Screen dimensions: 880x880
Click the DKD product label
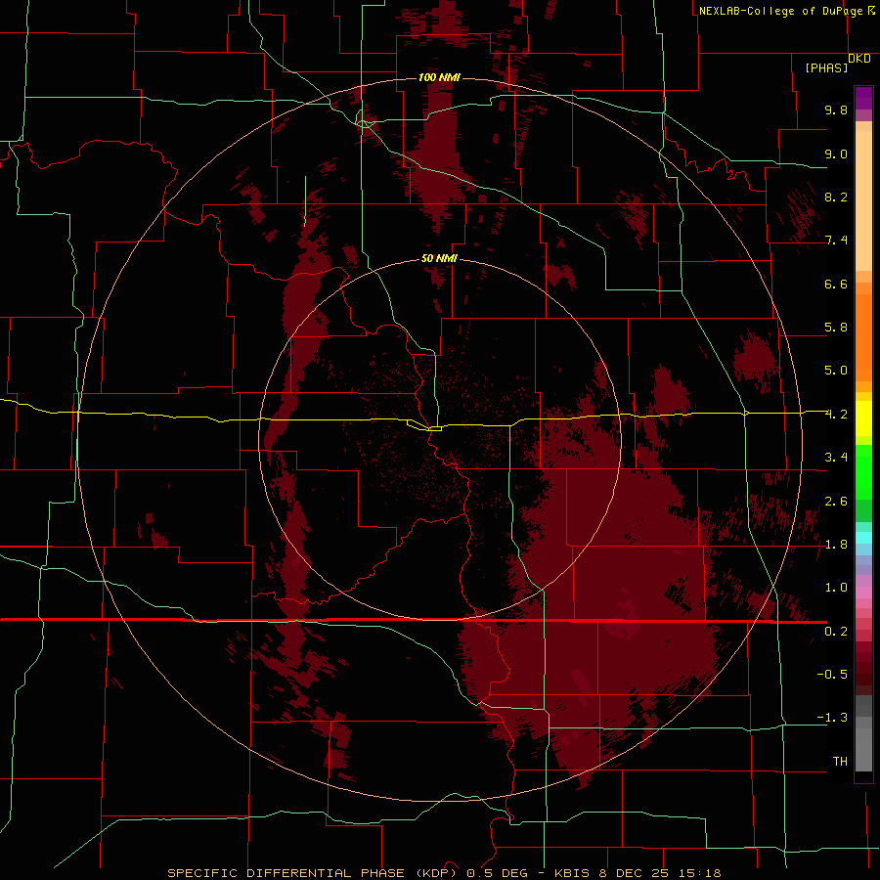tap(859, 59)
